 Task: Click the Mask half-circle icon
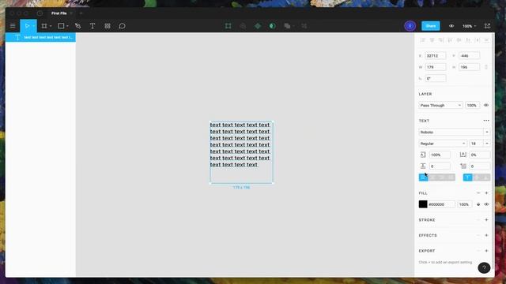(272, 26)
